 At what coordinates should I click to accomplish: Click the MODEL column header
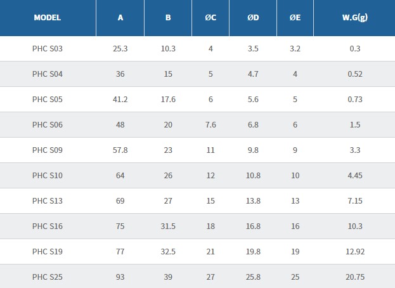tap(48, 18)
